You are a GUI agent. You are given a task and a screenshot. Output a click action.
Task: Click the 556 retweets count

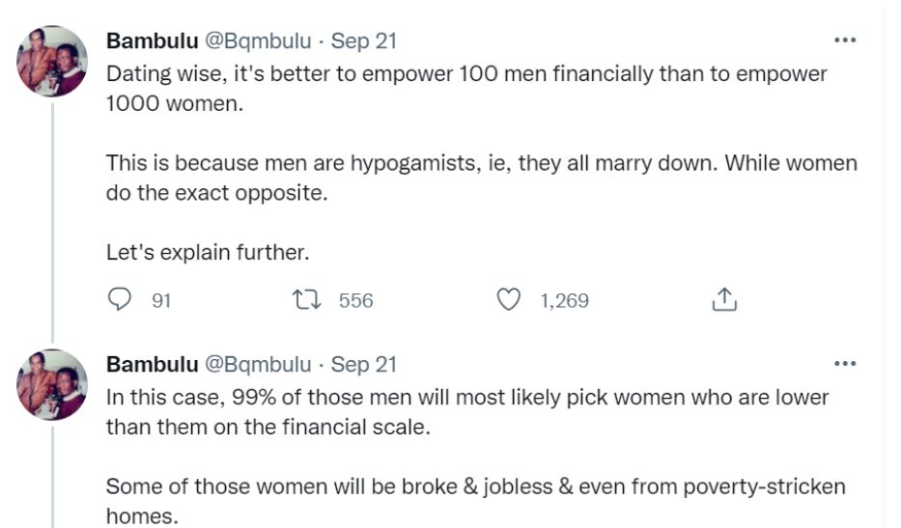[x=355, y=301]
